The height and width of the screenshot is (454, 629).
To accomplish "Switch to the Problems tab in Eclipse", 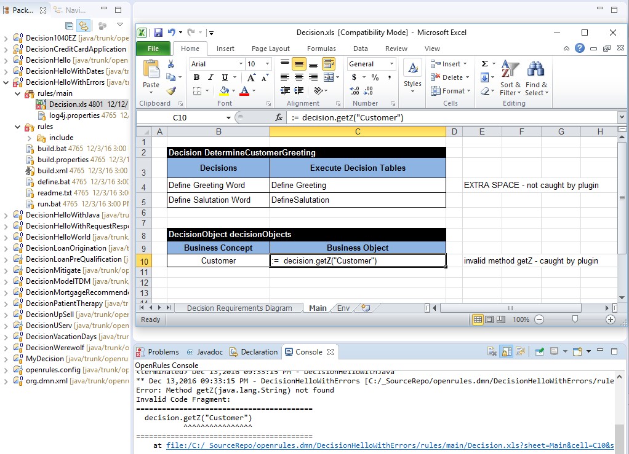I will coord(158,352).
